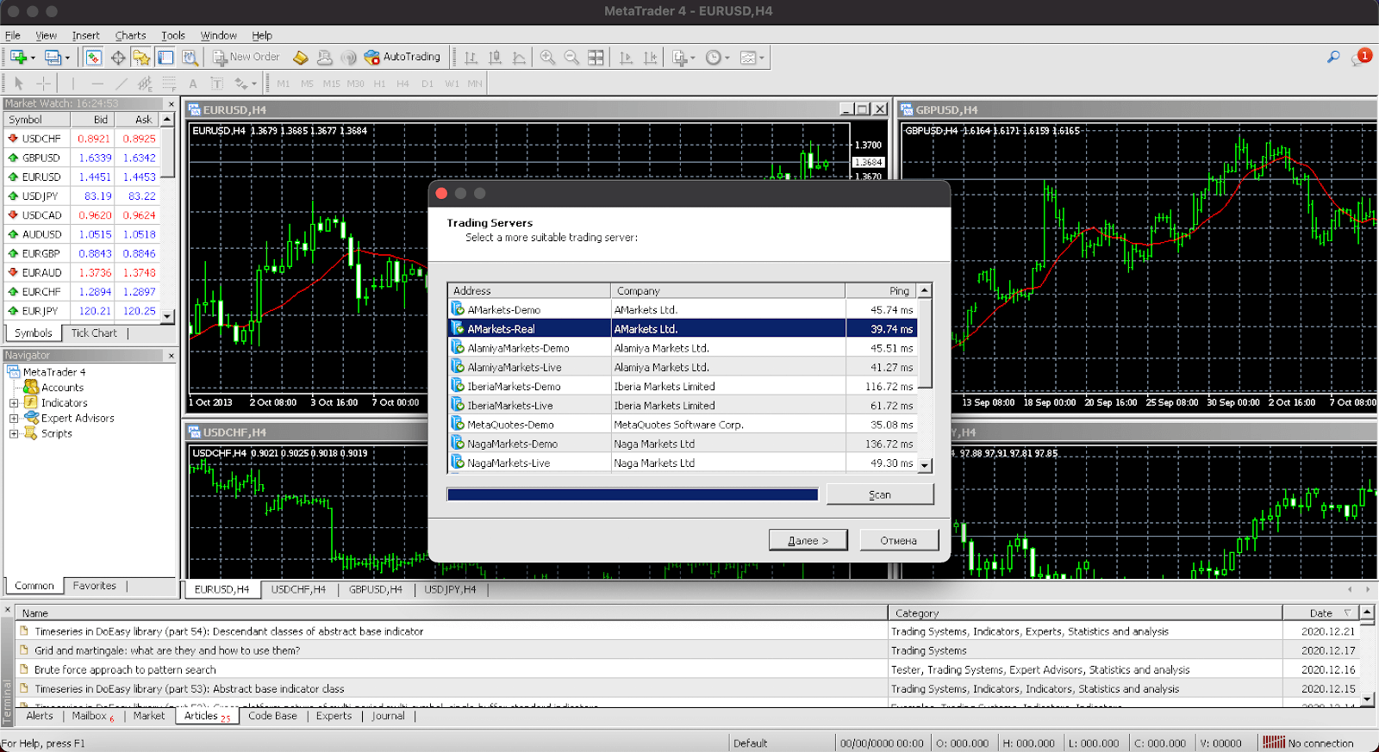
Task: Open the Profiles dropdown arrow in toolbar
Action: tap(66, 59)
